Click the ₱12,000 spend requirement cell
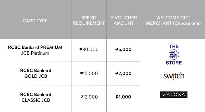Image resolution: width=205 pixels, height=112 pixels. pyautogui.click(x=89, y=97)
